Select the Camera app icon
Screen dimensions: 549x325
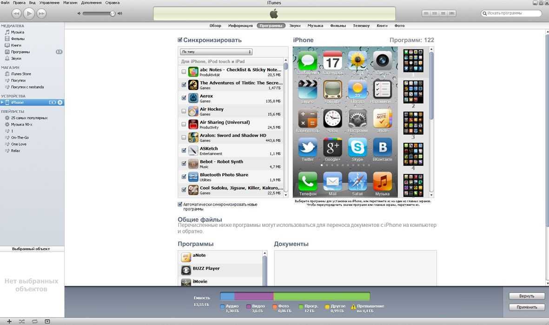382,60
